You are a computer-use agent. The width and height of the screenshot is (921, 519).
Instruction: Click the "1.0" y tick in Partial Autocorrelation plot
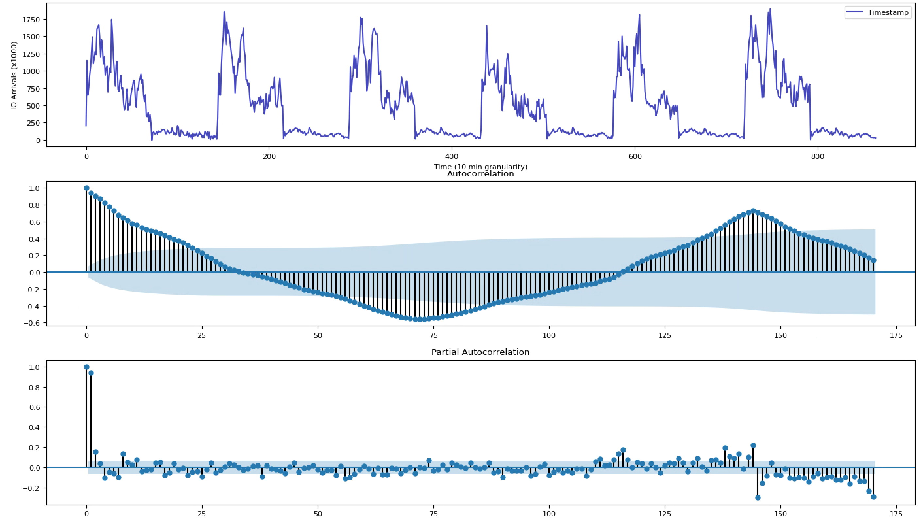[34, 367]
